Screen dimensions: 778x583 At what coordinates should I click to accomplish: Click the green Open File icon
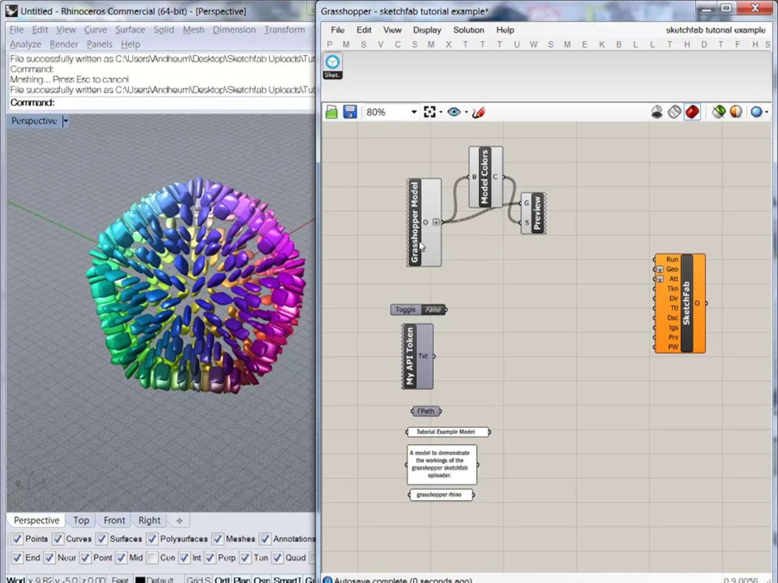click(x=331, y=112)
